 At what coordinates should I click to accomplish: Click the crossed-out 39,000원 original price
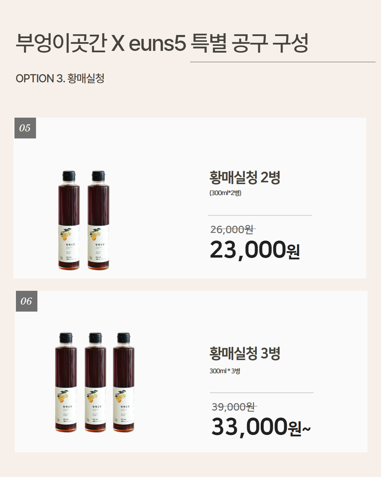234,407
